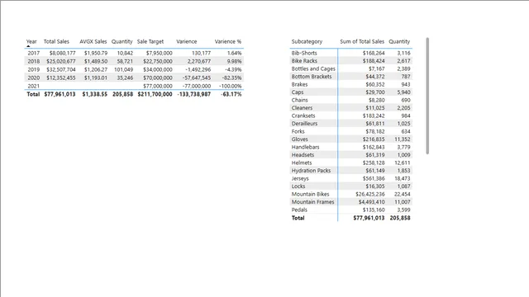This screenshot has height=297, width=529.
Task: Select the Helmets subcategory row
Action: point(350,163)
